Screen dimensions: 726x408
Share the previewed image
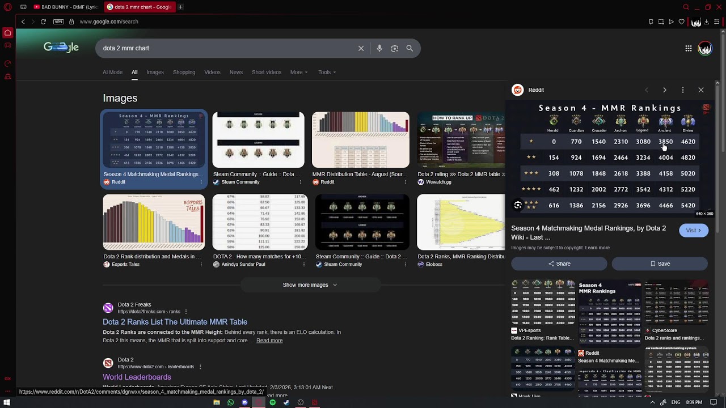click(x=559, y=263)
